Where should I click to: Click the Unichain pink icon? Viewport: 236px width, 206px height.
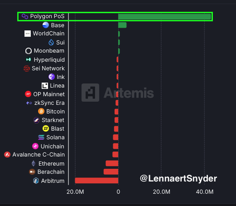click(x=35, y=146)
